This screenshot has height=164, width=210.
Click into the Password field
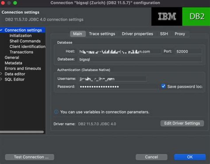[118, 87]
